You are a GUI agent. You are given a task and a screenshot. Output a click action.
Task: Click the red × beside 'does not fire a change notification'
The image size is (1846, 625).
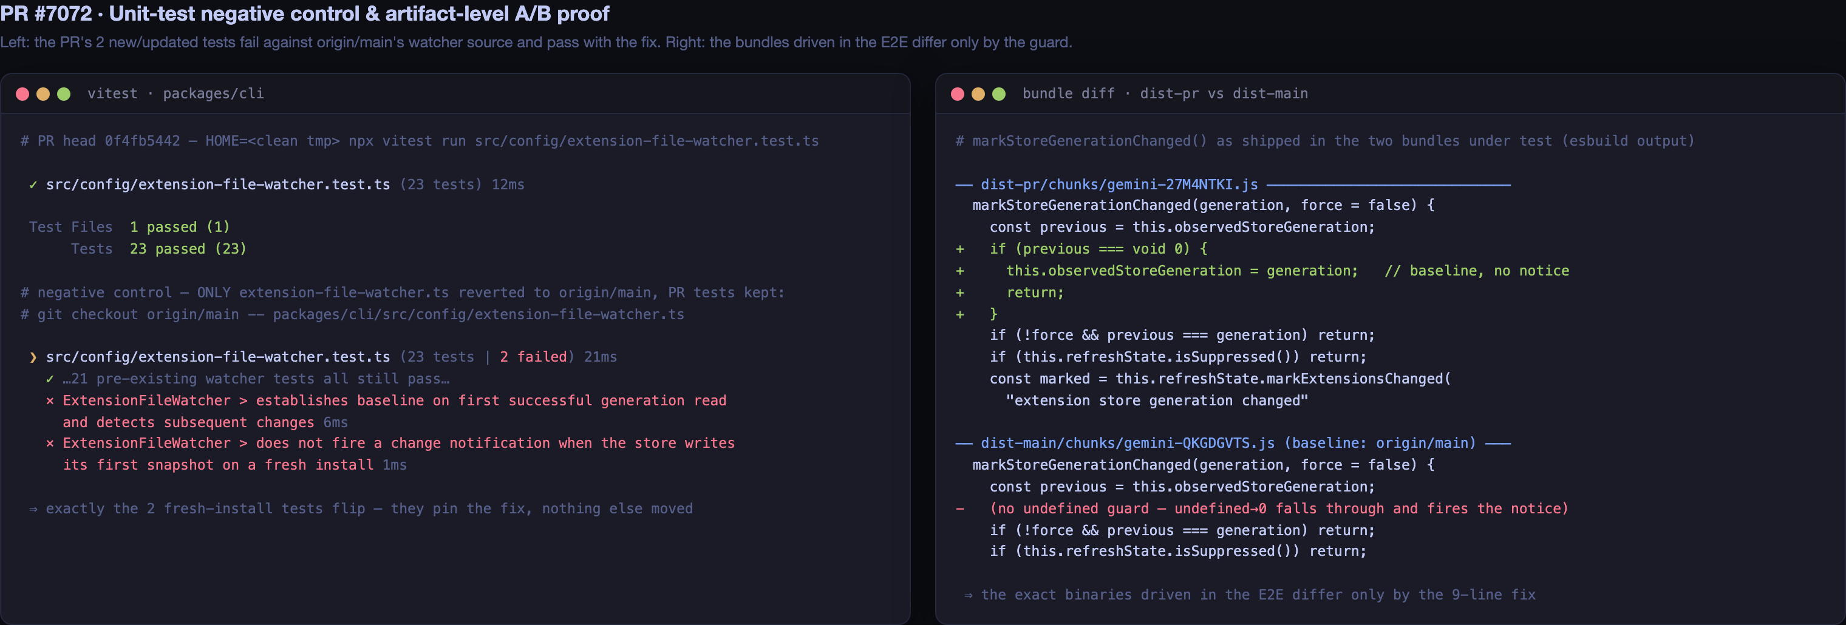49,443
